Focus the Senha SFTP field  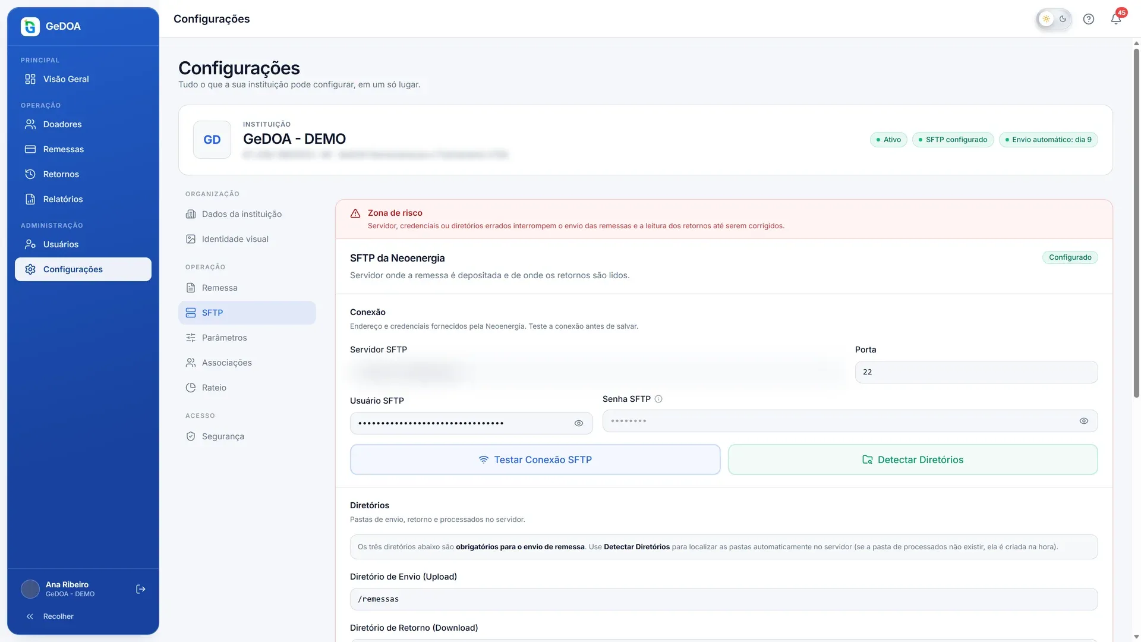pyautogui.click(x=850, y=421)
